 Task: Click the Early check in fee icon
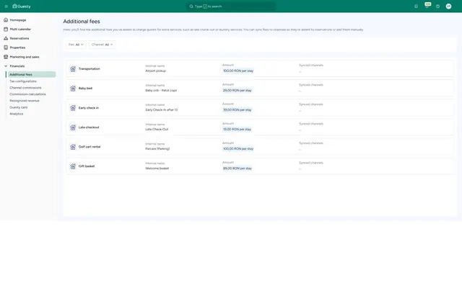(73, 108)
